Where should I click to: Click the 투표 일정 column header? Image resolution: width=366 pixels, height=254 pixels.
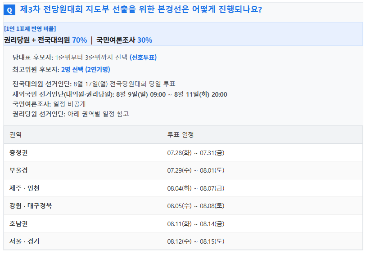tap(181, 135)
